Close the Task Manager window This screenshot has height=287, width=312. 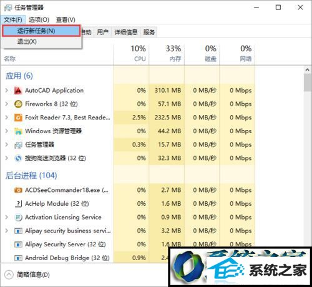tap(300, 8)
